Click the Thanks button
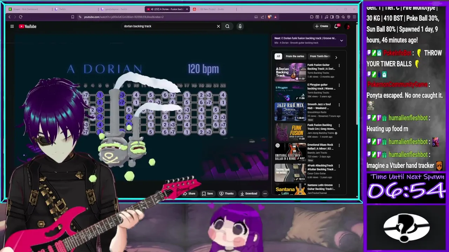The width and height of the screenshot is (449, 252). [226, 194]
